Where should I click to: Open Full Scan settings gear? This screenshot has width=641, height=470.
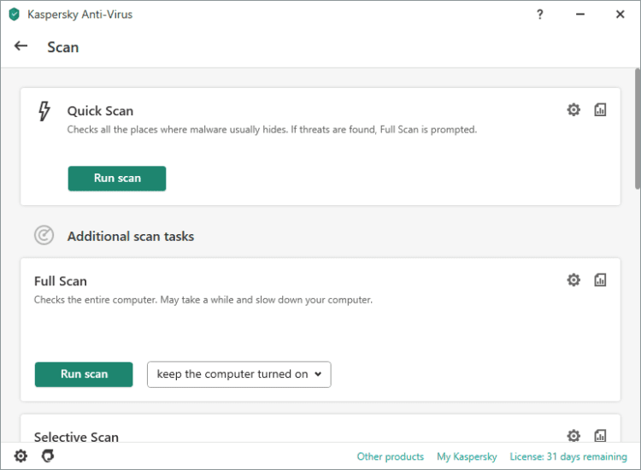tap(573, 279)
